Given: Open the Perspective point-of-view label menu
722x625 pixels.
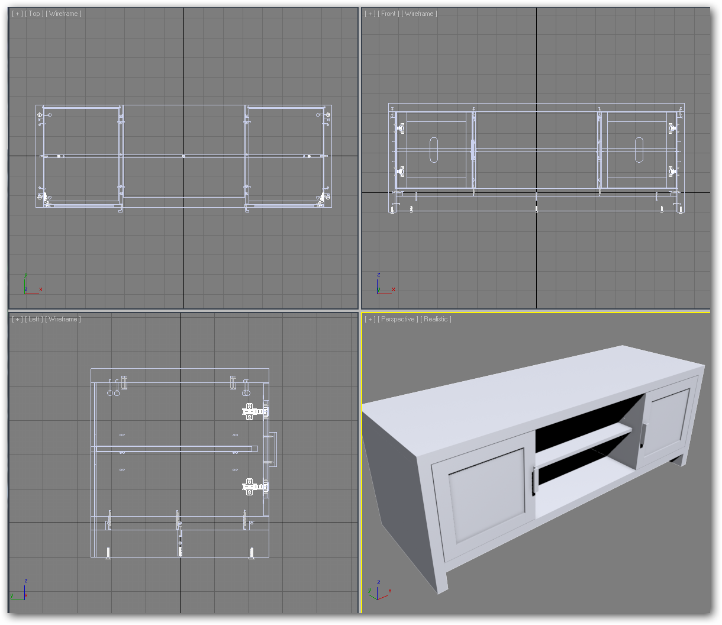Looking at the screenshot, I should coord(399,318).
